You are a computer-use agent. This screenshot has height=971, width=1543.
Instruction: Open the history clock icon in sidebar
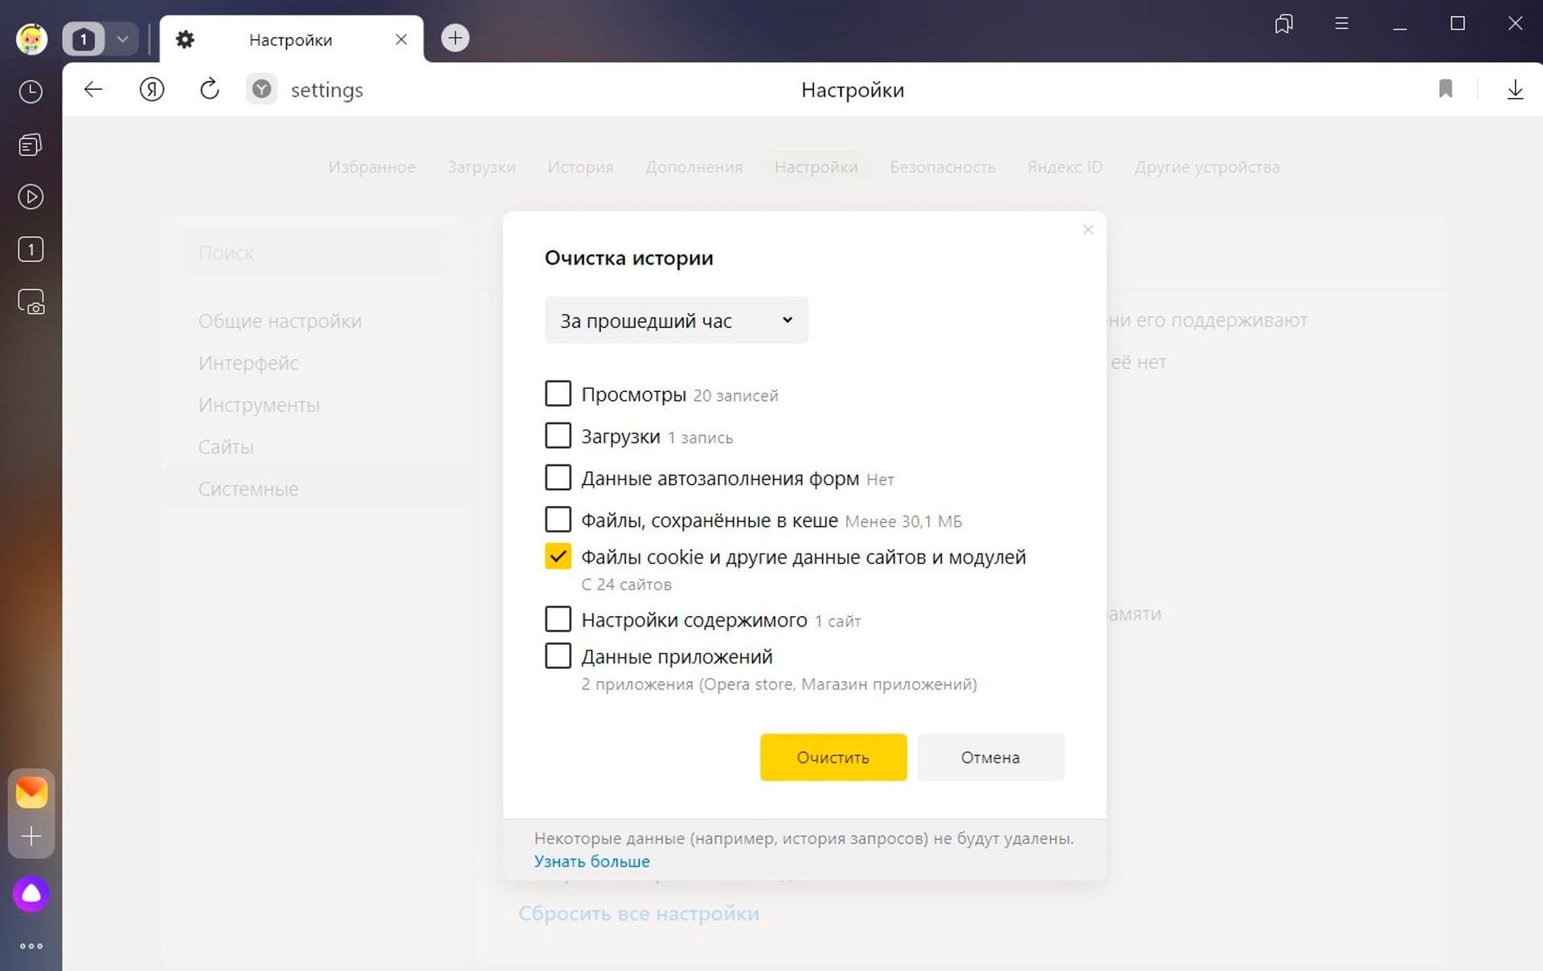pos(31,92)
